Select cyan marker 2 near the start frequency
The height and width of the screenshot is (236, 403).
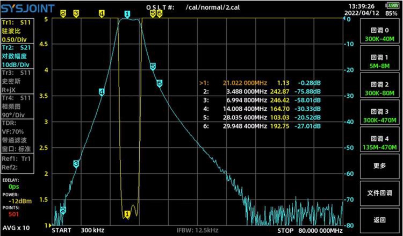(63, 210)
